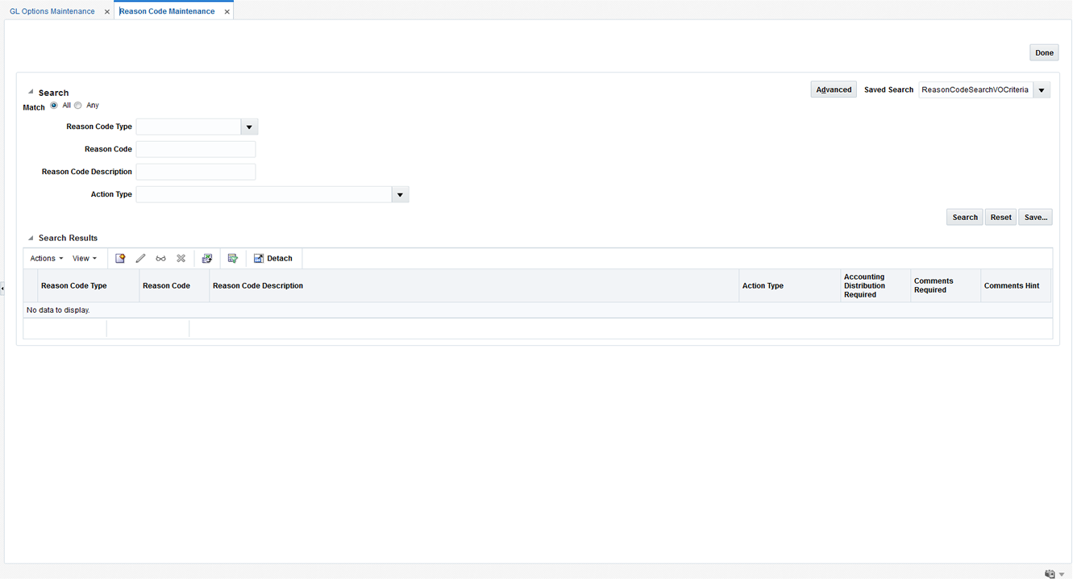Click the View details glasses icon

(x=160, y=258)
